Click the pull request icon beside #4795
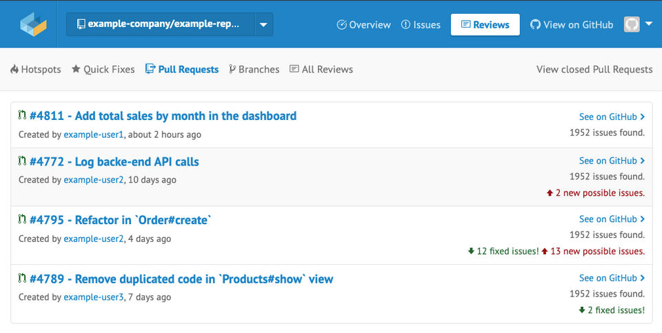Image resolution: width=662 pixels, height=333 pixels. (x=22, y=220)
